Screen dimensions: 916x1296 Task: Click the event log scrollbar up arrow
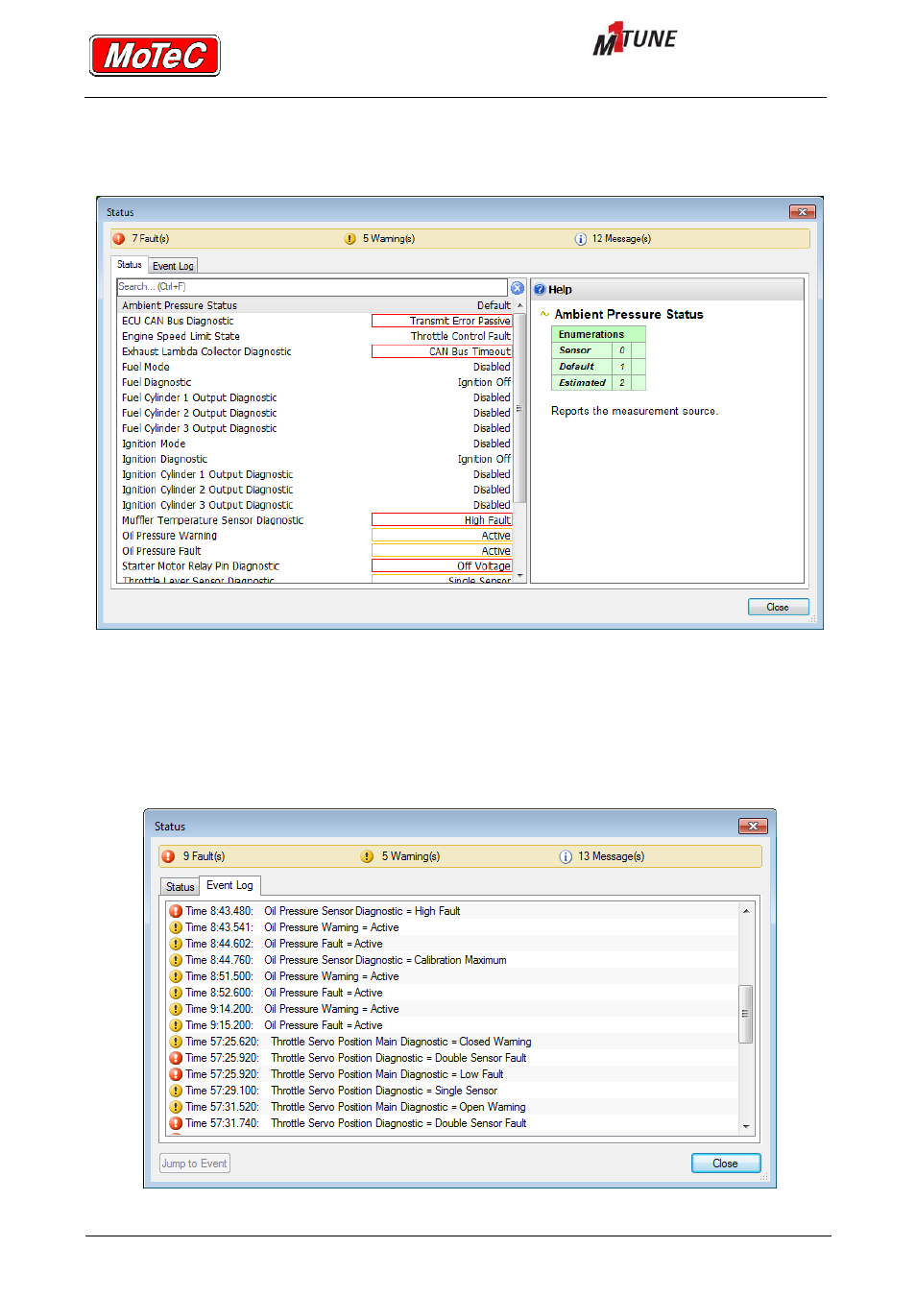click(746, 910)
